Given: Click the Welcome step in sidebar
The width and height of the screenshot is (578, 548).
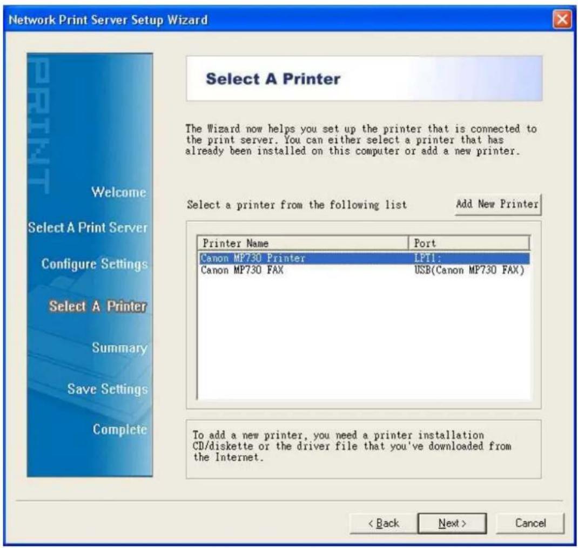Looking at the screenshot, I should 119,192.
